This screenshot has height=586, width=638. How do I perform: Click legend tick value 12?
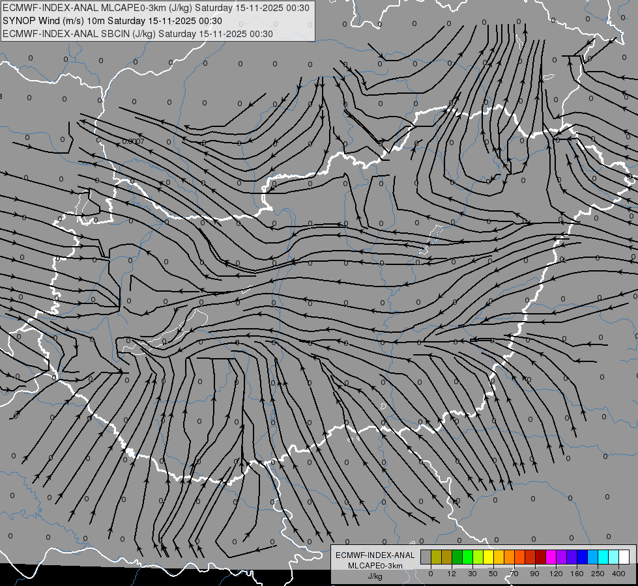pyautogui.click(x=451, y=574)
